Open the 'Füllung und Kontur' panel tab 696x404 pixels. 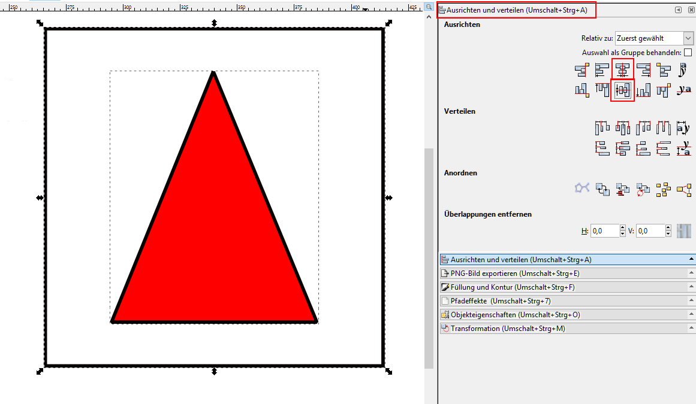coord(568,287)
